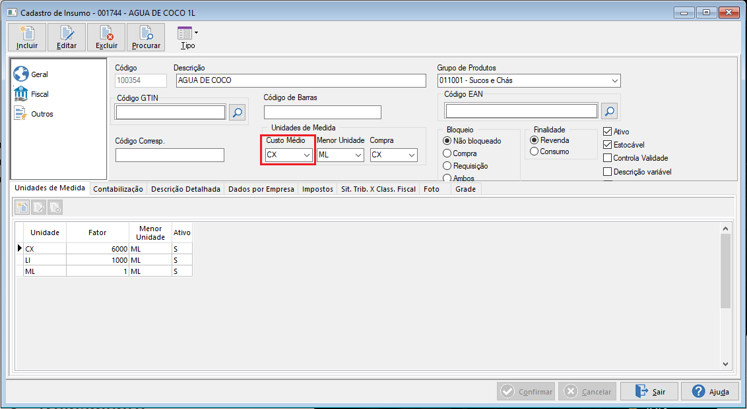
Task: Click the grid scrollbar down arrow
Action: [726, 364]
